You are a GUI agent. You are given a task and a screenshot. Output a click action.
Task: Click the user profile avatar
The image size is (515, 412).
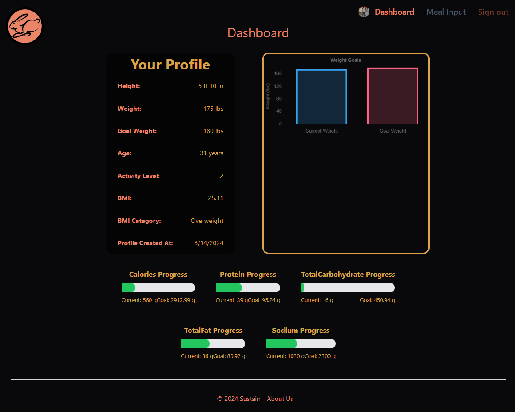[x=364, y=12]
